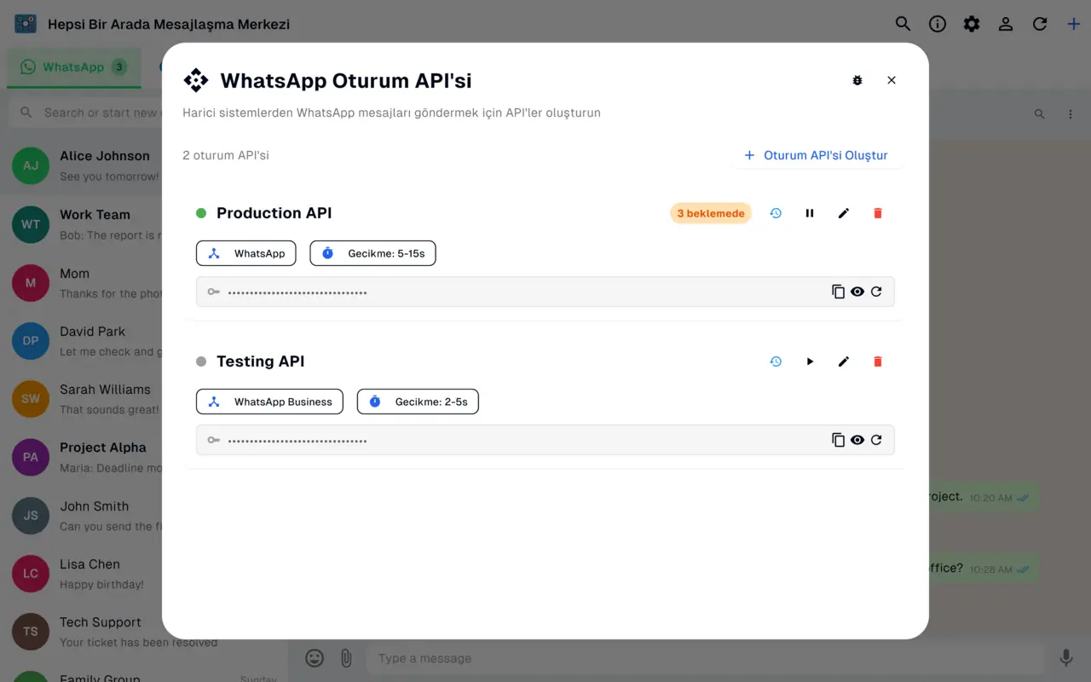Click the Testing API key field
Image resolution: width=1091 pixels, height=682 pixels.
[x=545, y=440]
